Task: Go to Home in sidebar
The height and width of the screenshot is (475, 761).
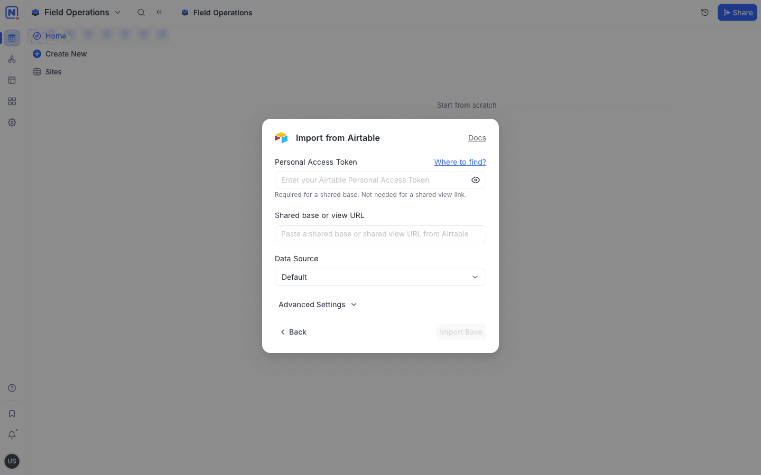Action: tap(98, 36)
